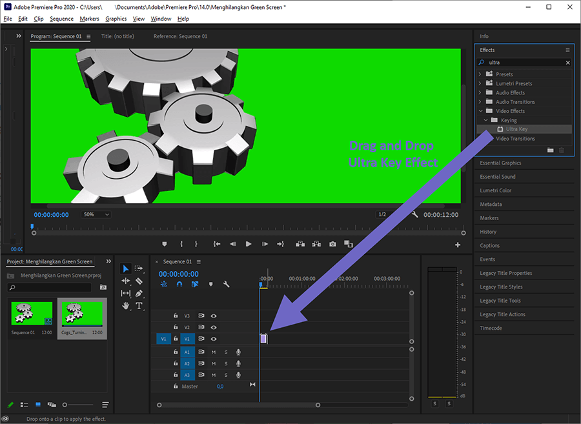
Task: Open the Sequence menu
Action: (61, 19)
